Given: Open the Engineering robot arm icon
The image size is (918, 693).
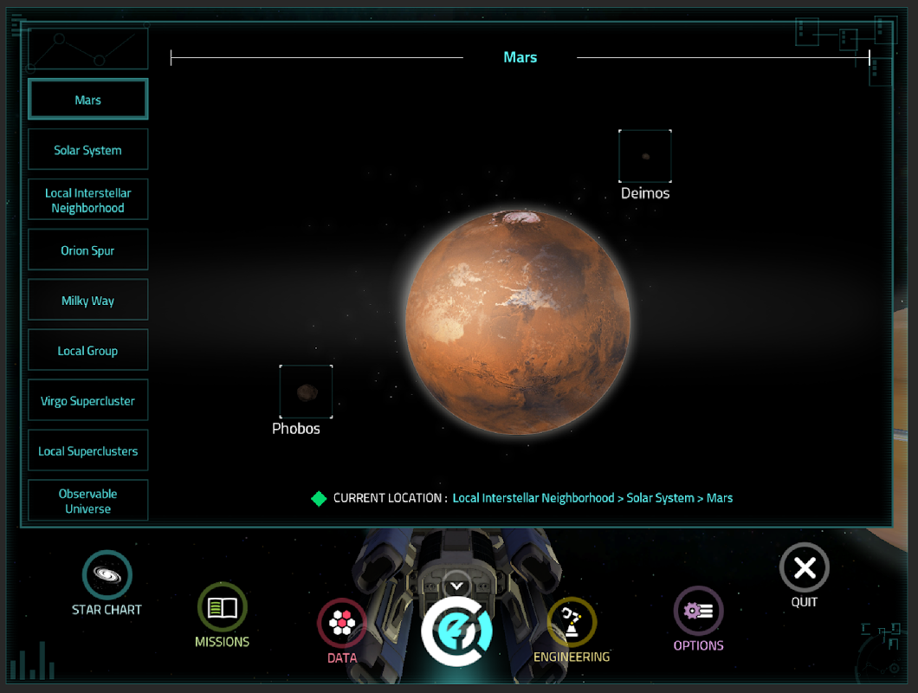Looking at the screenshot, I should (x=572, y=622).
